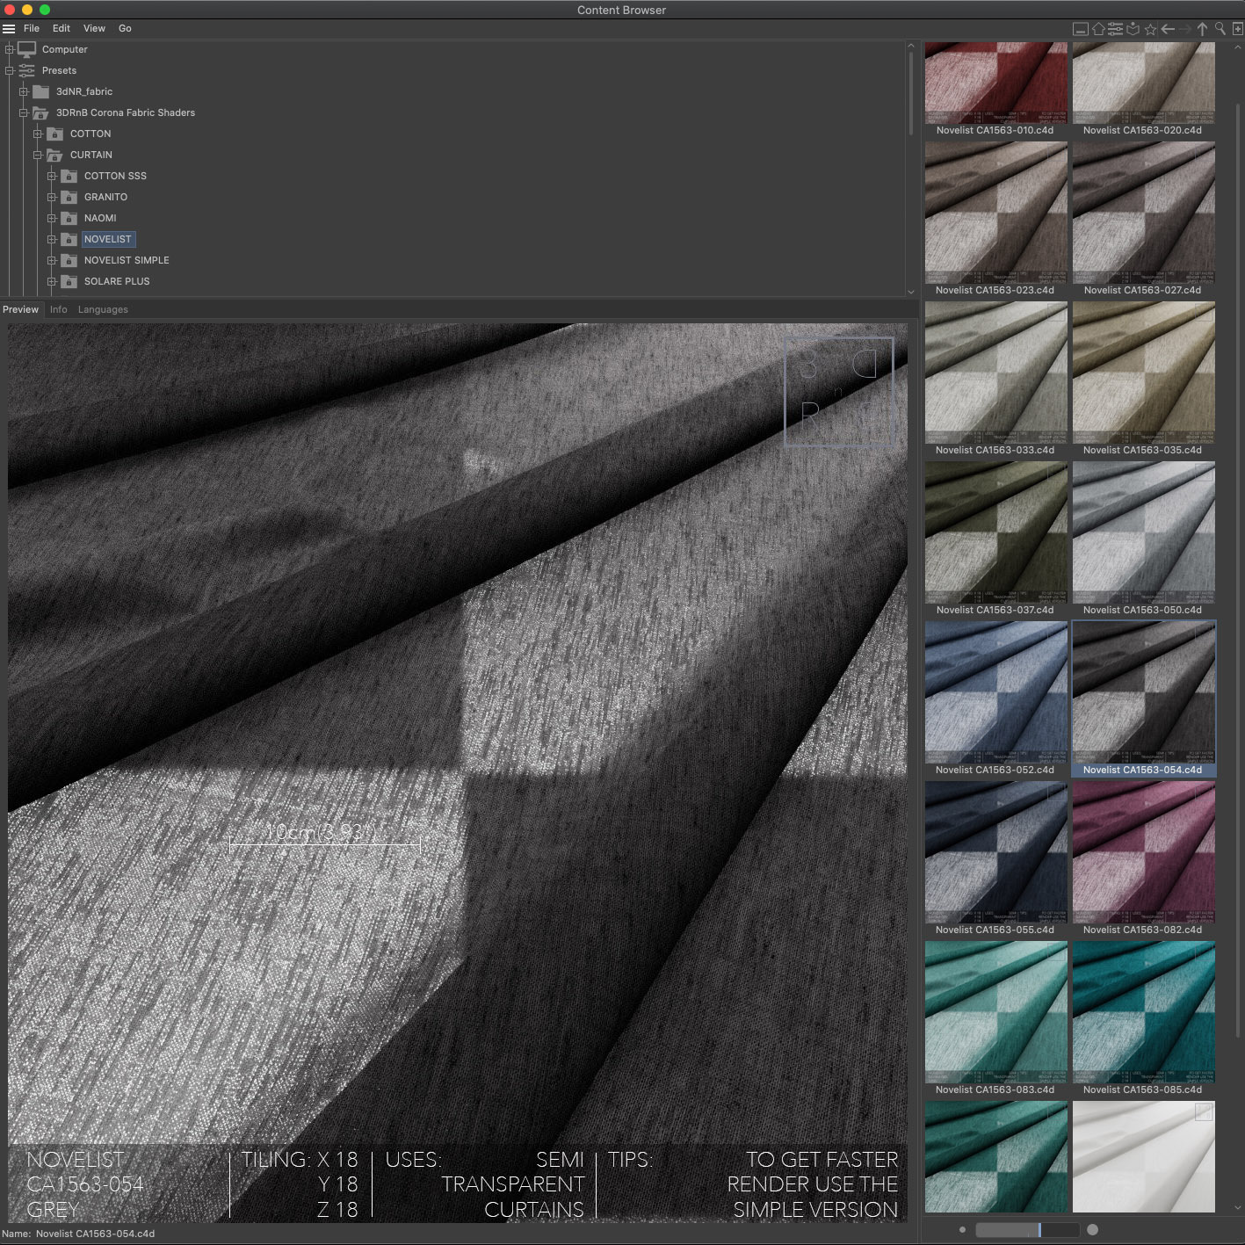Open the Edit menu
Image resolution: width=1245 pixels, height=1245 pixels.
tap(62, 29)
